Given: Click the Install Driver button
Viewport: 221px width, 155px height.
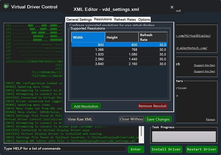Looking at the screenshot, I should click(x=166, y=149).
